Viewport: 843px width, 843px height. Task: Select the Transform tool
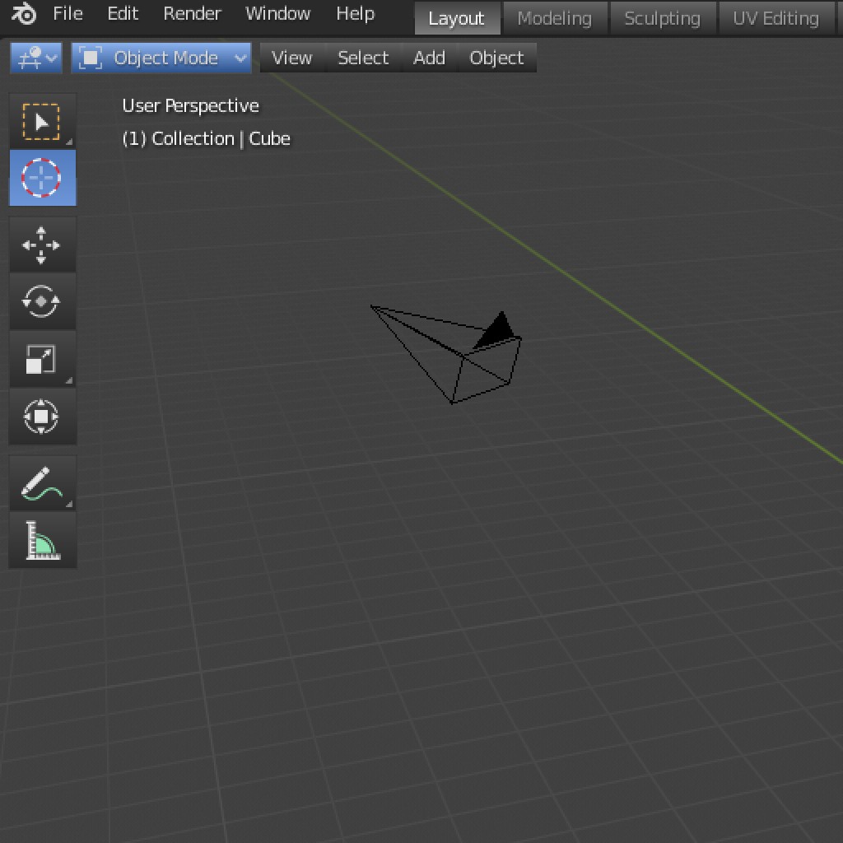[x=42, y=417]
